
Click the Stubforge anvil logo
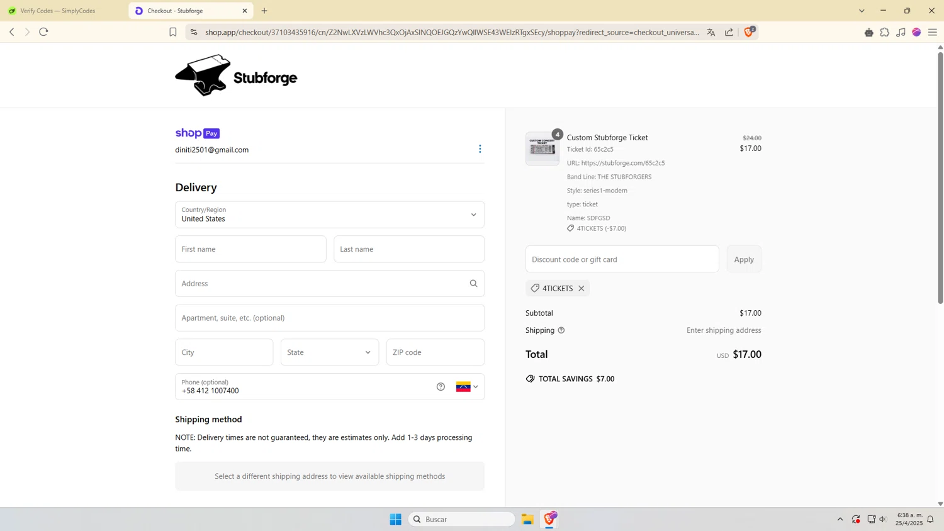click(236, 75)
